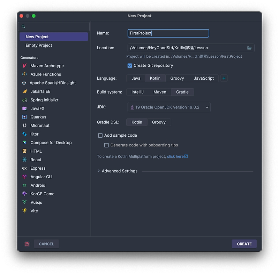Switch the build system to Maven
The height and width of the screenshot is (274, 279).
point(160,92)
